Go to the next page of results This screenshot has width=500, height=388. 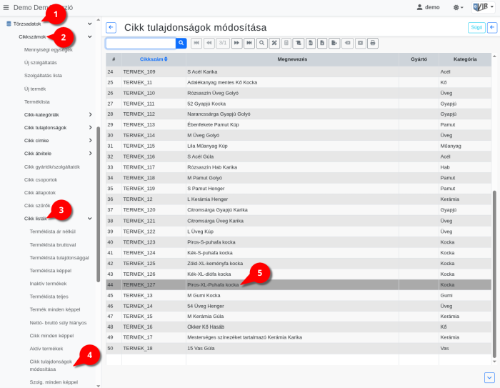236,43
